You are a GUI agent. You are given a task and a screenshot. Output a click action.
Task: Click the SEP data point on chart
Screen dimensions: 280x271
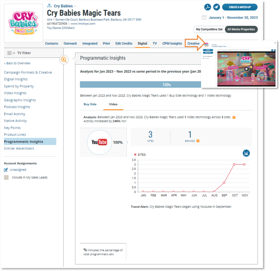(224, 183)
